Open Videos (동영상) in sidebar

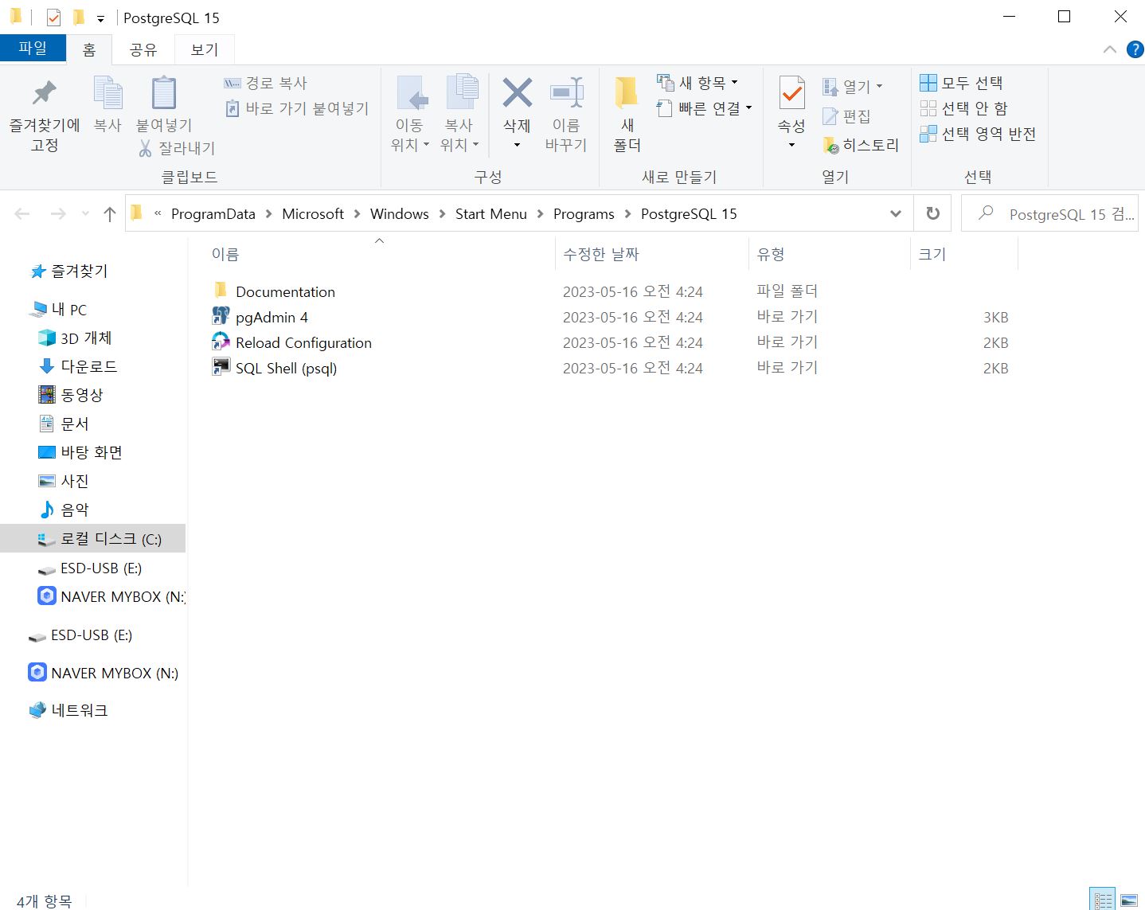(x=71, y=395)
